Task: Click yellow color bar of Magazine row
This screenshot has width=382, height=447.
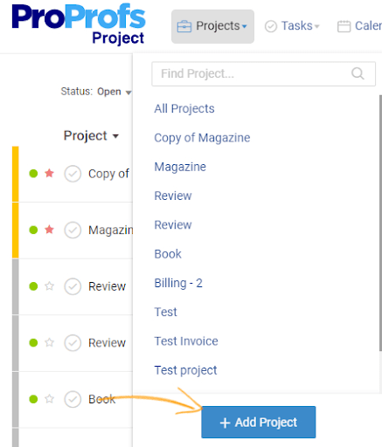Action: [x=16, y=230]
